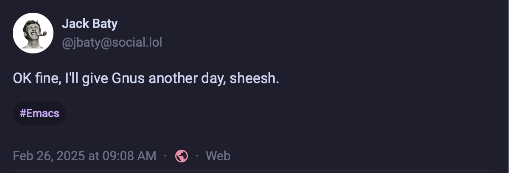Click the post text about Gnus
This screenshot has width=509, height=173.
[x=146, y=79]
